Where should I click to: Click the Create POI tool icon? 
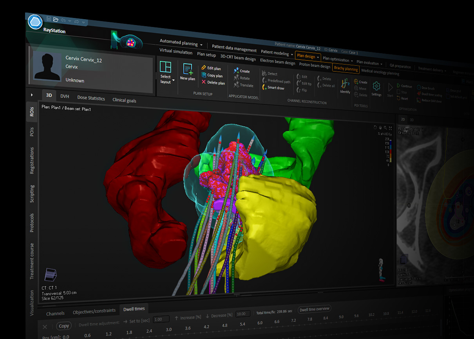[x=356, y=82]
